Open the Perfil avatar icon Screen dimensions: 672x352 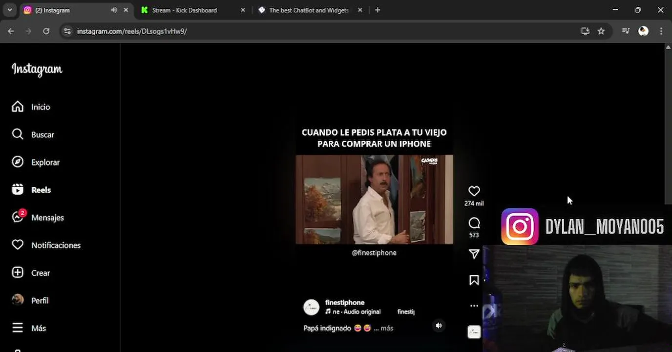(18, 300)
